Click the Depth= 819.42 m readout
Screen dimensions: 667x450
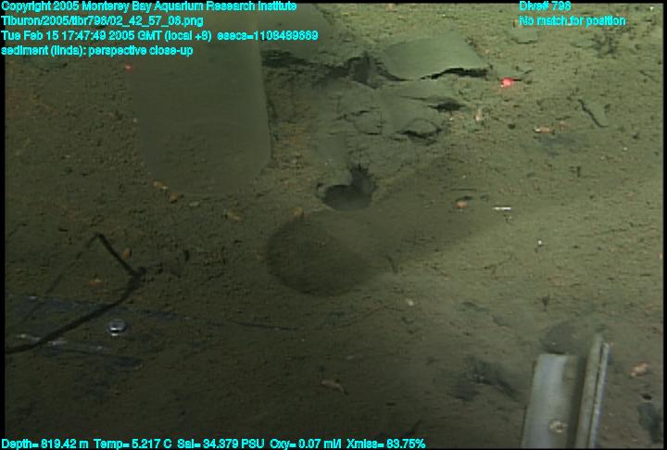[x=45, y=444]
